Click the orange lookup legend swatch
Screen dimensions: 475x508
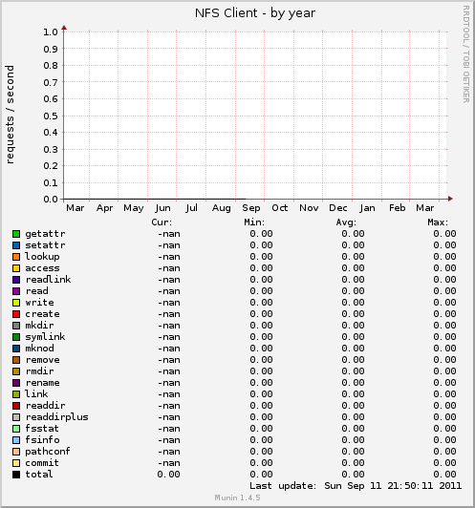coord(16,257)
